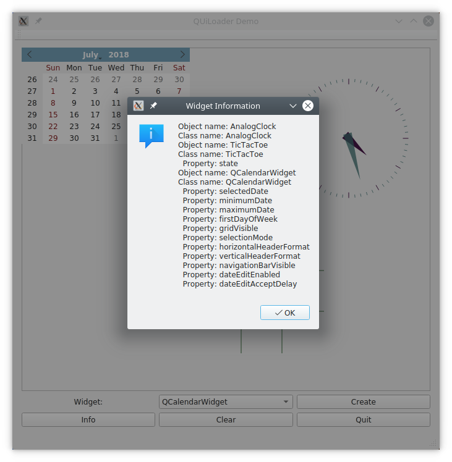Close the Widget Information dialog

(x=308, y=106)
